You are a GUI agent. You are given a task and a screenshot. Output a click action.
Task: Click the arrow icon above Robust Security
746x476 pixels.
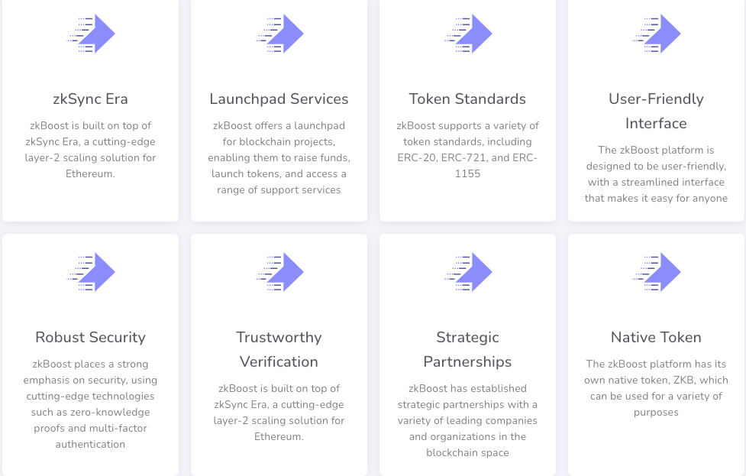click(90, 272)
